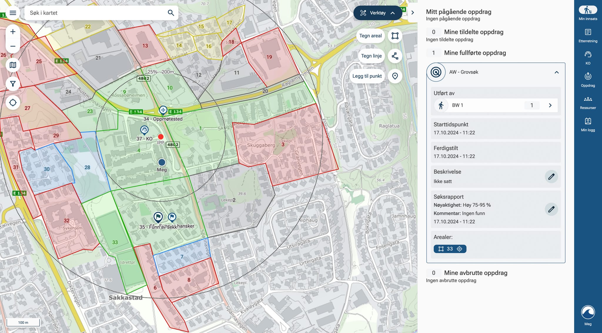Collapse the Verktøy tools dropdown
602x333 pixels.
pos(377,13)
